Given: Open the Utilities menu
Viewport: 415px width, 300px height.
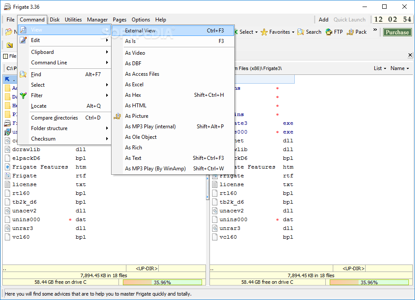Looking at the screenshot, I should pos(73,20).
